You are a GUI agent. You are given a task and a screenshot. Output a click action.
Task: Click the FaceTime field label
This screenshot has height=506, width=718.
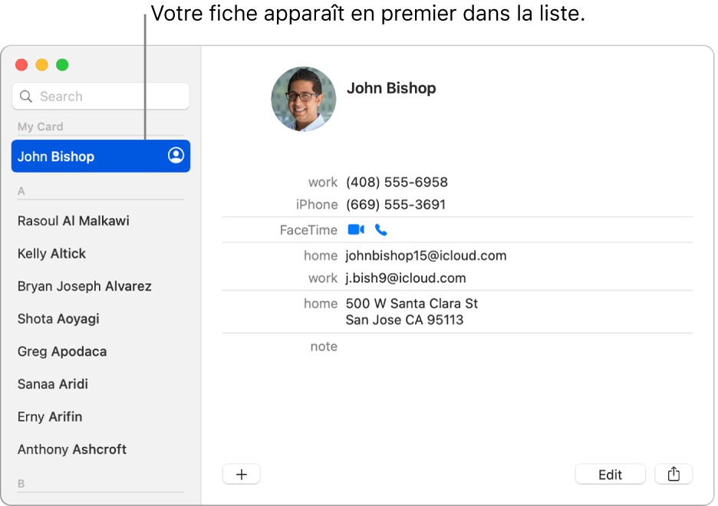click(308, 230)
